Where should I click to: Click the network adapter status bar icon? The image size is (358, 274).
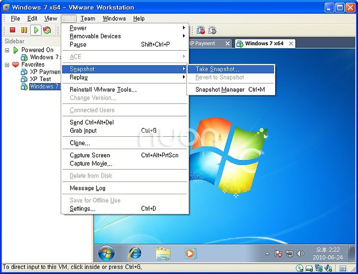tap(319, 268)
